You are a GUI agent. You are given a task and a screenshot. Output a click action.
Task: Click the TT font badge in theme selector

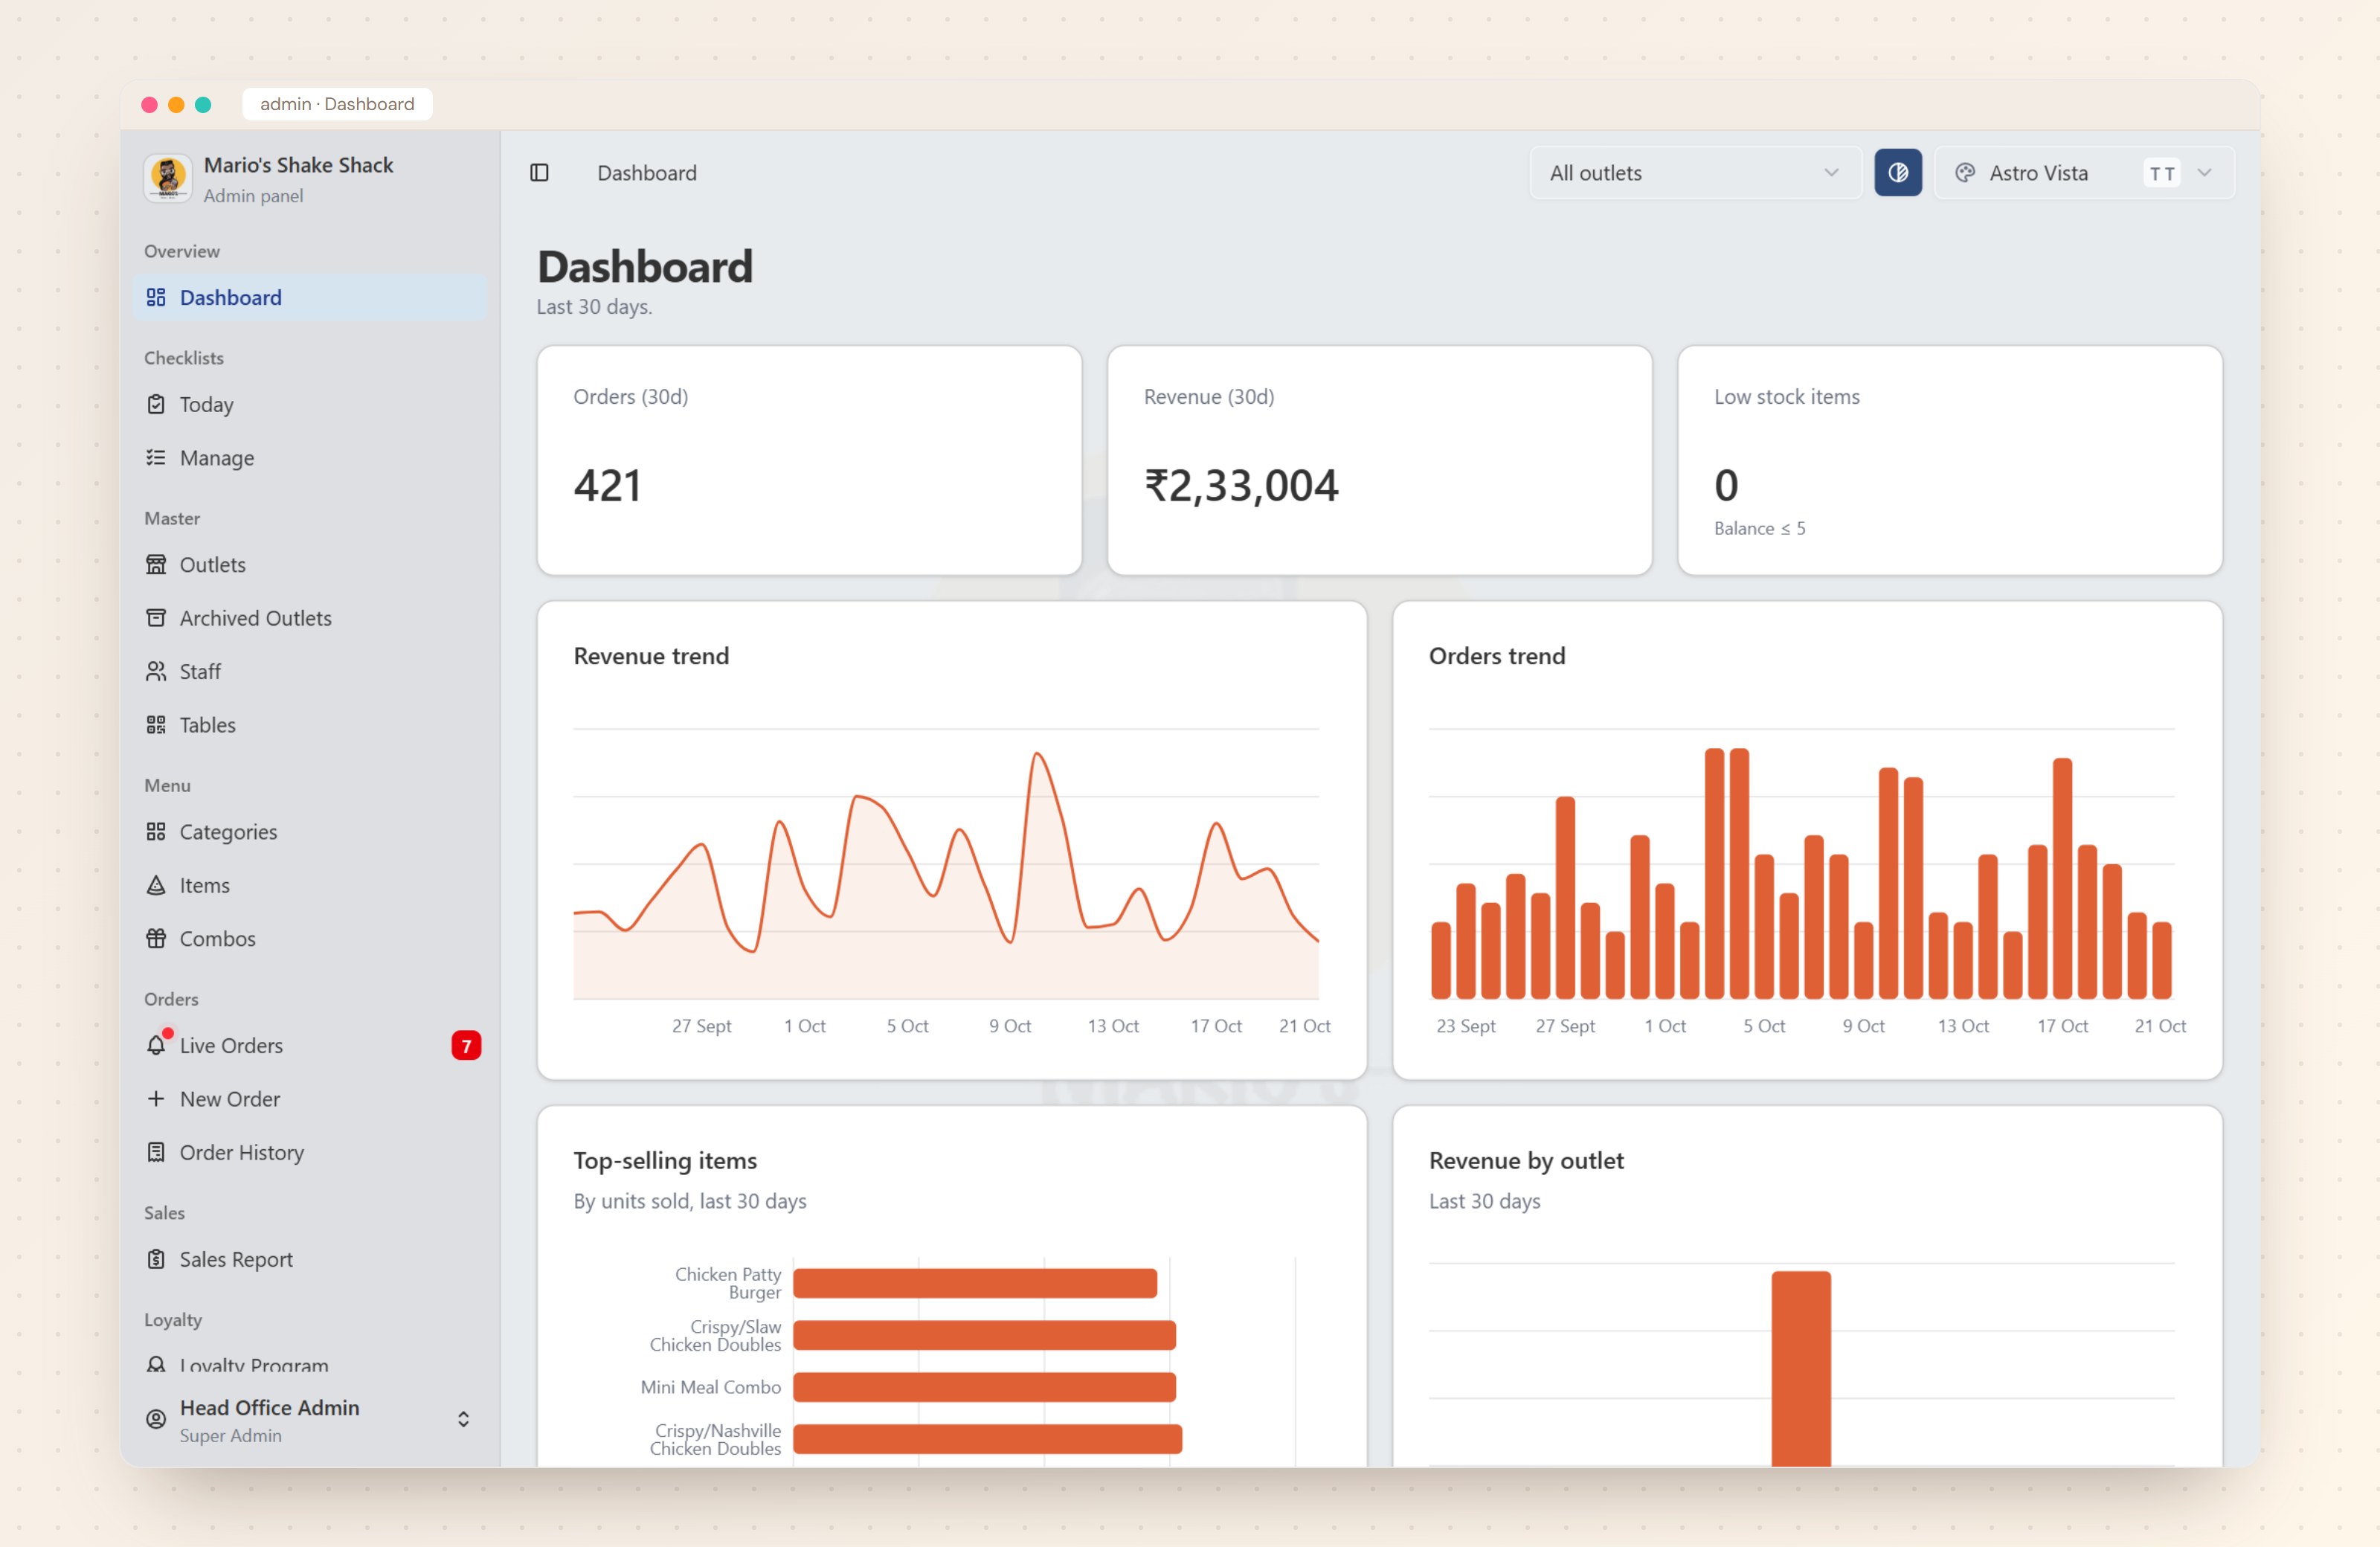tap(2162, 173)
